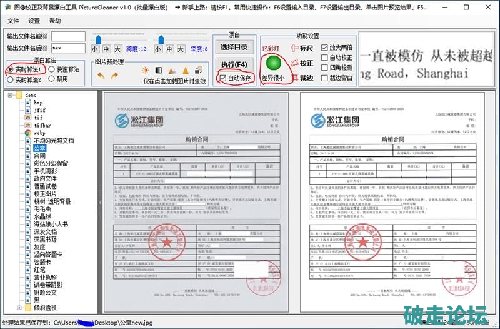
Task: Click the green color indicator light
Action: coord(272,63)
